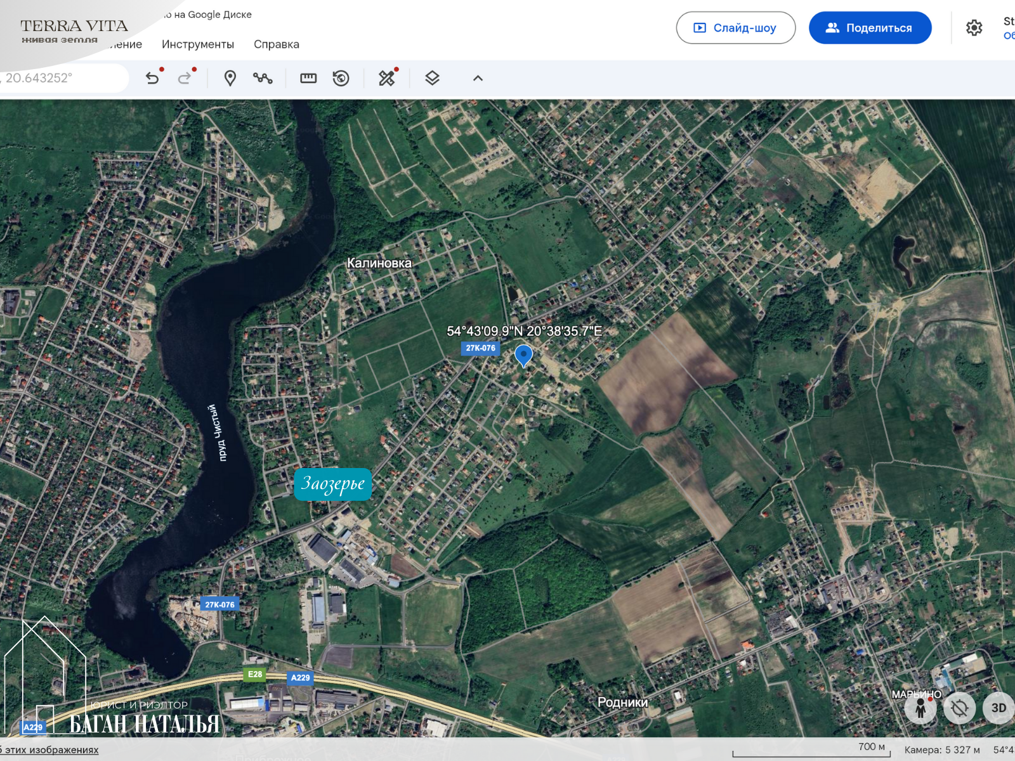This screenshot has height=761, width=1015.
Task: Click the undo arrow in the toolbar
Action: [x=152, y=78]
